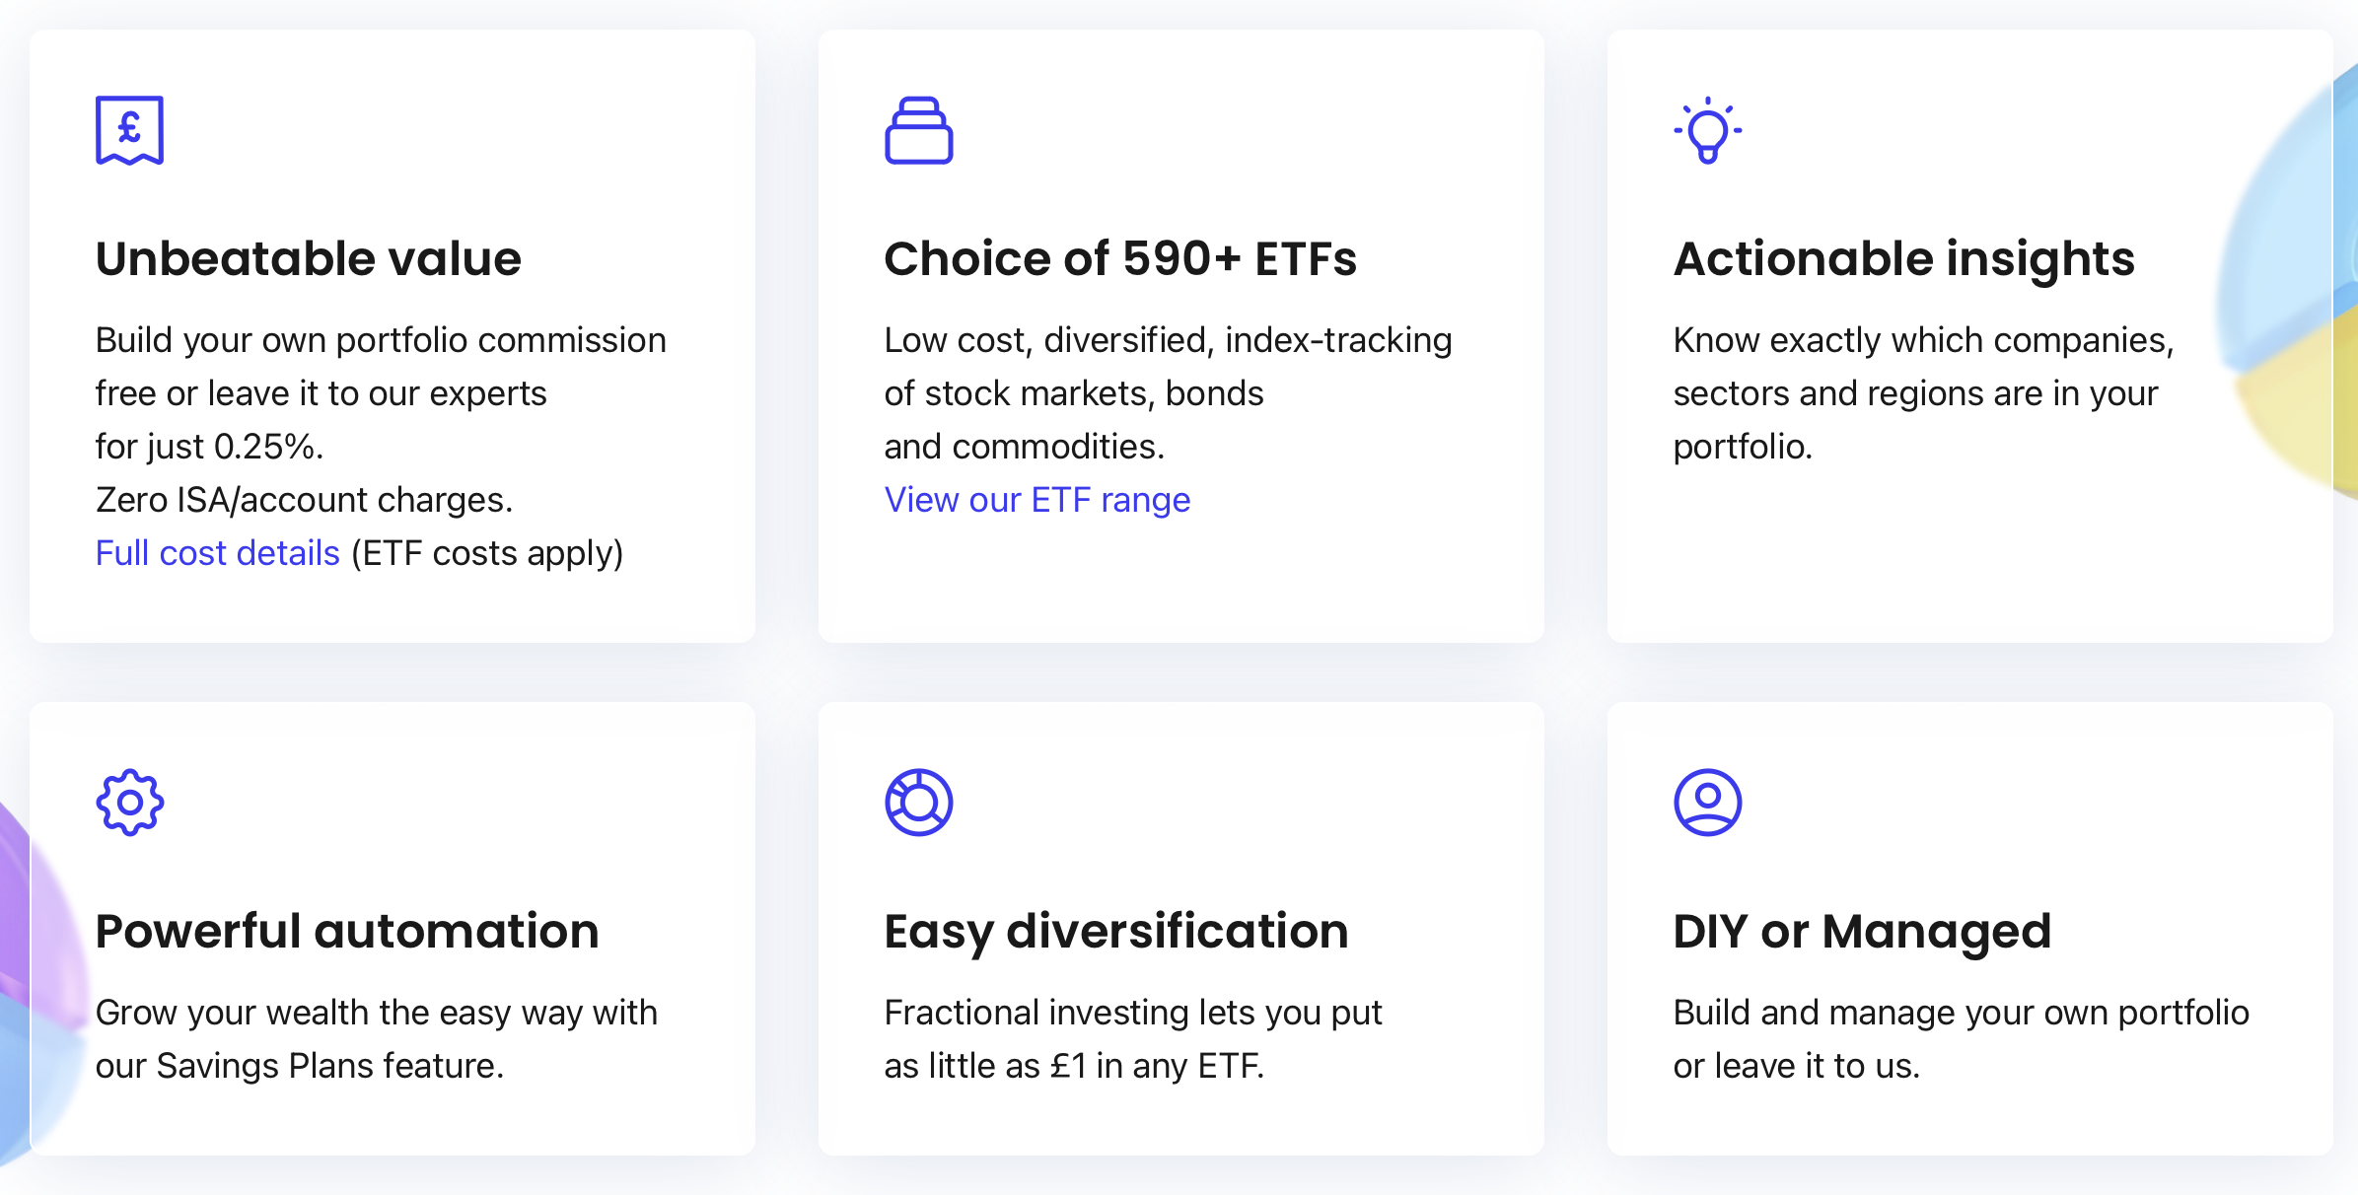Click the user profile circle icon
2358x1195 pixels.
[x=1707, y=803]
